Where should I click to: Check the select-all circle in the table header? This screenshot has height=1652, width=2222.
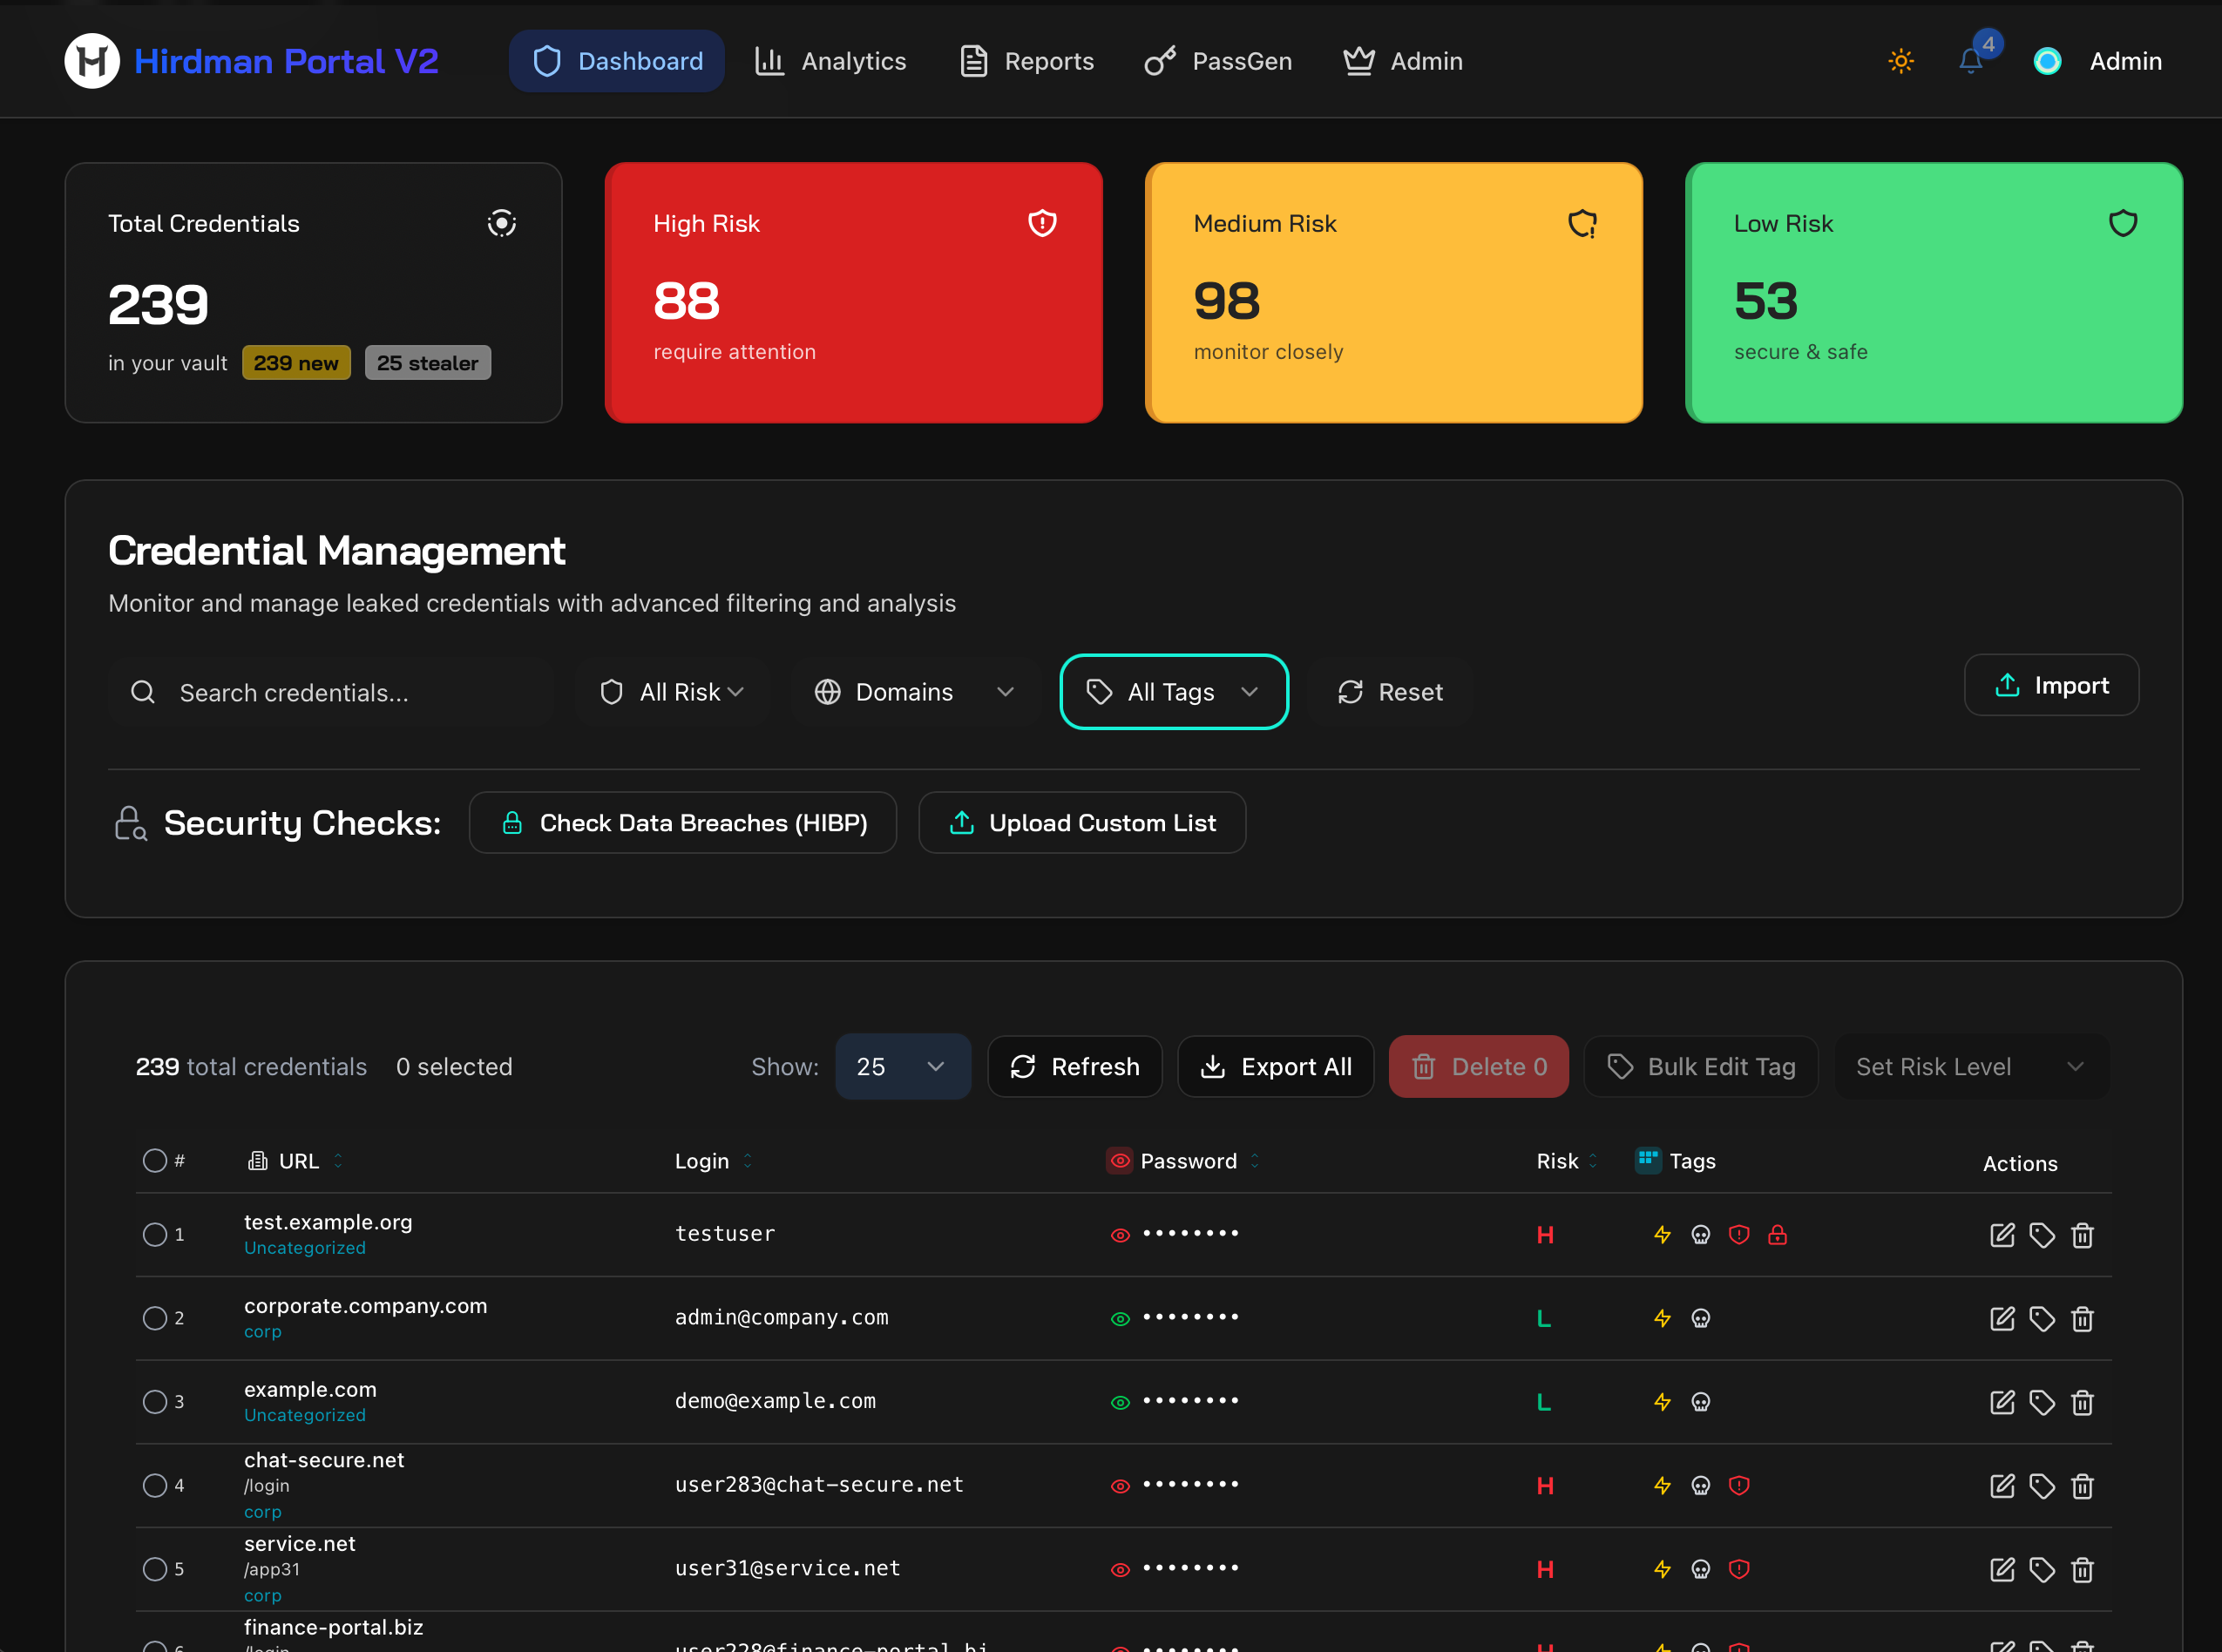156,1160
